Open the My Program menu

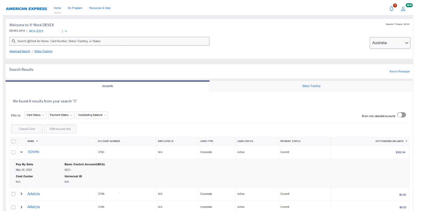point(75,8)
